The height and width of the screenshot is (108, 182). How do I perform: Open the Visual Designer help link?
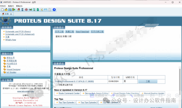pyautogui.click(x=13, y=69)
